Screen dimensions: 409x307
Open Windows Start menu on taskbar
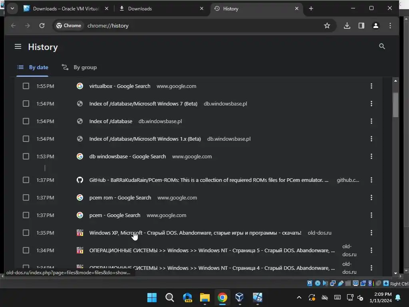(152, 297)
